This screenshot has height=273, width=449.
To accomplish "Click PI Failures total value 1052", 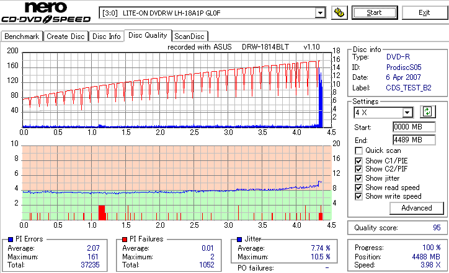I will point(207,265).
